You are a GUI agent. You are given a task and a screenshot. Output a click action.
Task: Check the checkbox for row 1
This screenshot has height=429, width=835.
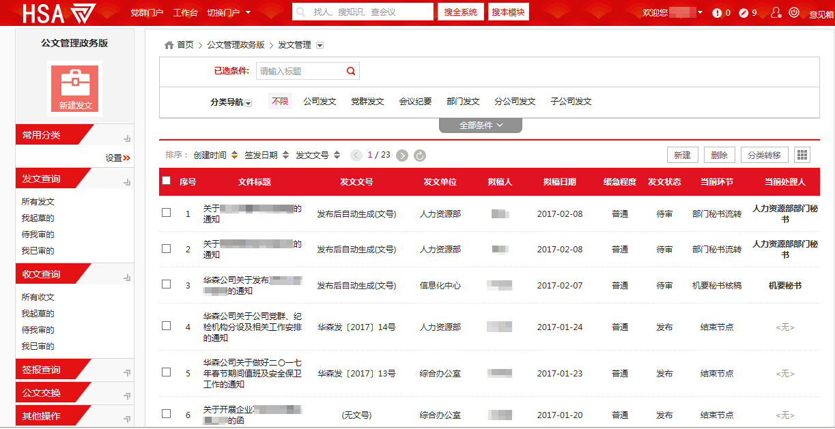167,213
